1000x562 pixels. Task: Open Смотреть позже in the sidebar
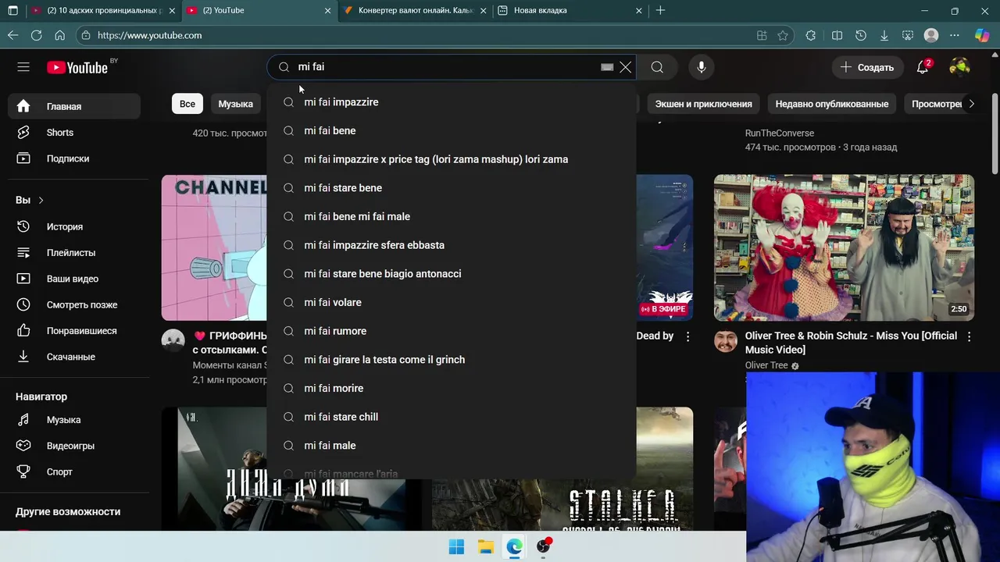pos(74,305)
